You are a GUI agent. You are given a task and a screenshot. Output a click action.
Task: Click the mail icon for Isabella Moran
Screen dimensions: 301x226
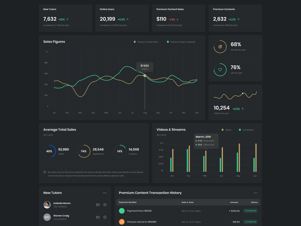98,205
